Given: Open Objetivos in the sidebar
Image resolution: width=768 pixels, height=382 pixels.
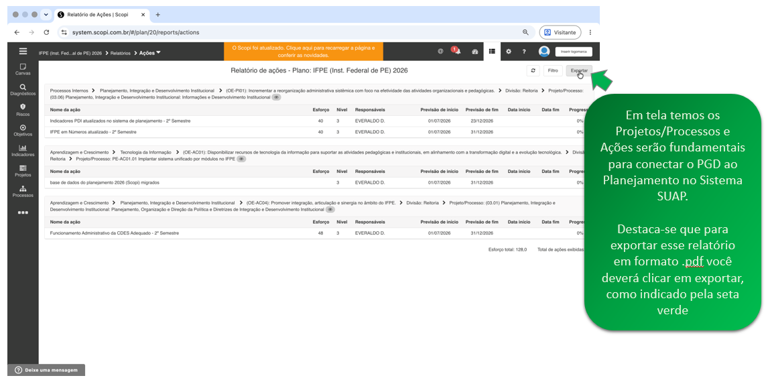Looking at the screenshot, I should point(23,130).
